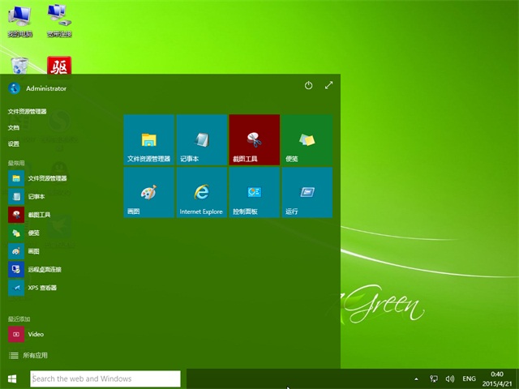The width and height of the screenshot is (519, 389).
Task: Open 文档 (Documents) link
Action: tap(14, 127)
